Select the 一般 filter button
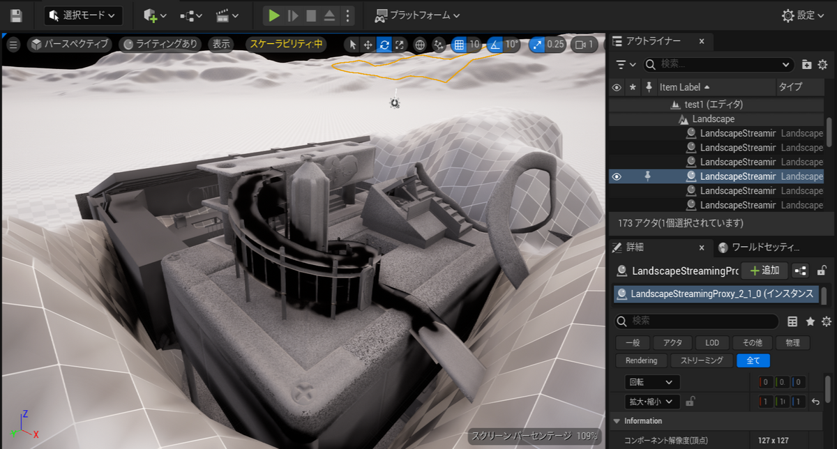Screen dimensions: 837x449 click(633, 343)
